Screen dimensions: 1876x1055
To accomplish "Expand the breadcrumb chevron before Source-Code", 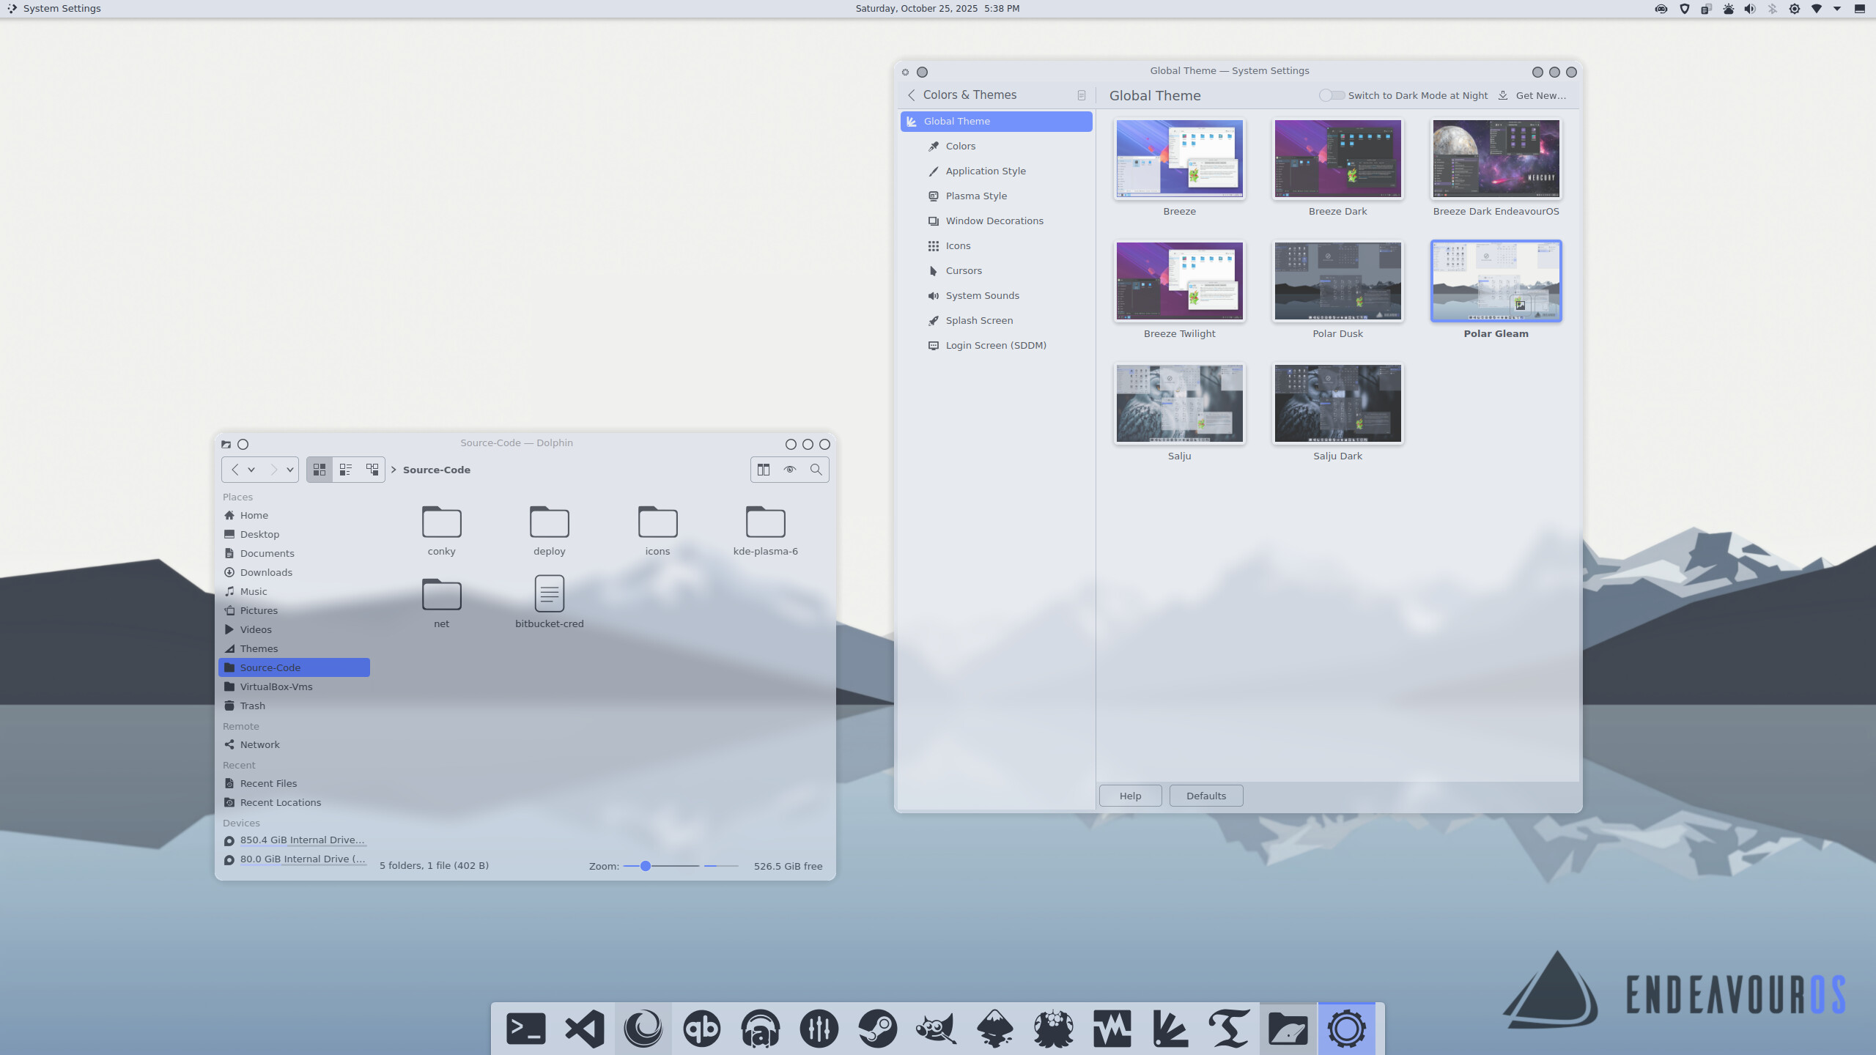I will tap(394, 470).
